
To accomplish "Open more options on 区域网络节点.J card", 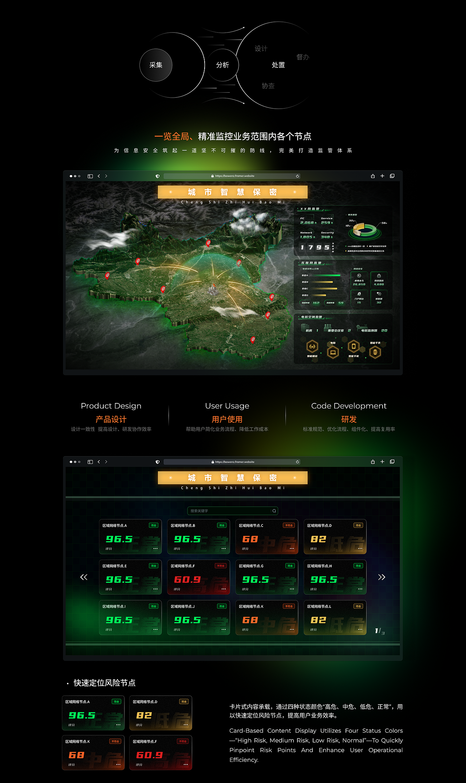I will 224,629.
